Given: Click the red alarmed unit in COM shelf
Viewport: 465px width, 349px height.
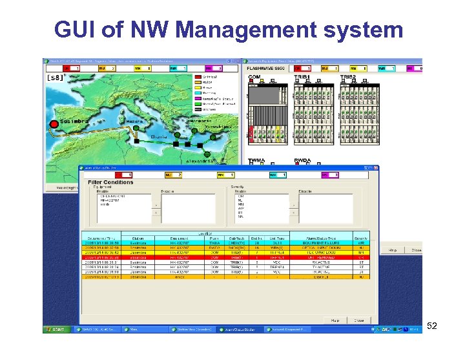Looking at the screenshot, I should click(x=251, y=134).
